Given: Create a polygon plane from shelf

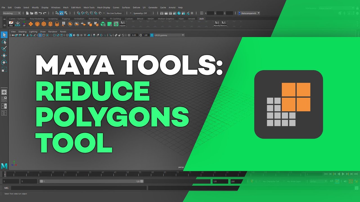Looking at the screenshot, I should click(31, 24).
